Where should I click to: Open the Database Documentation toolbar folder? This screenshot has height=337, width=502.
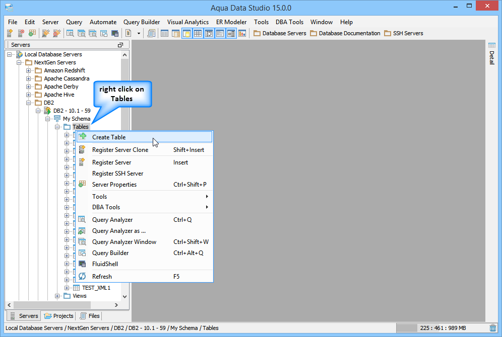pyautogui.click(x=345, y=33)
